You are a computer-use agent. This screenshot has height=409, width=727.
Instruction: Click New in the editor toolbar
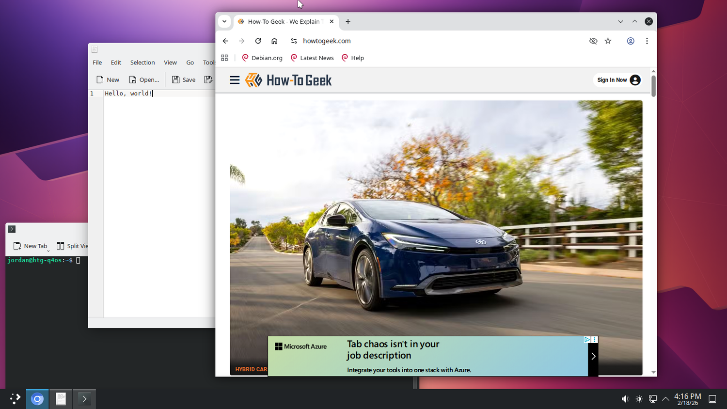108,79
